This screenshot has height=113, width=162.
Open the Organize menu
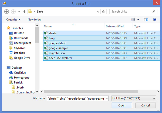point(13,20)
